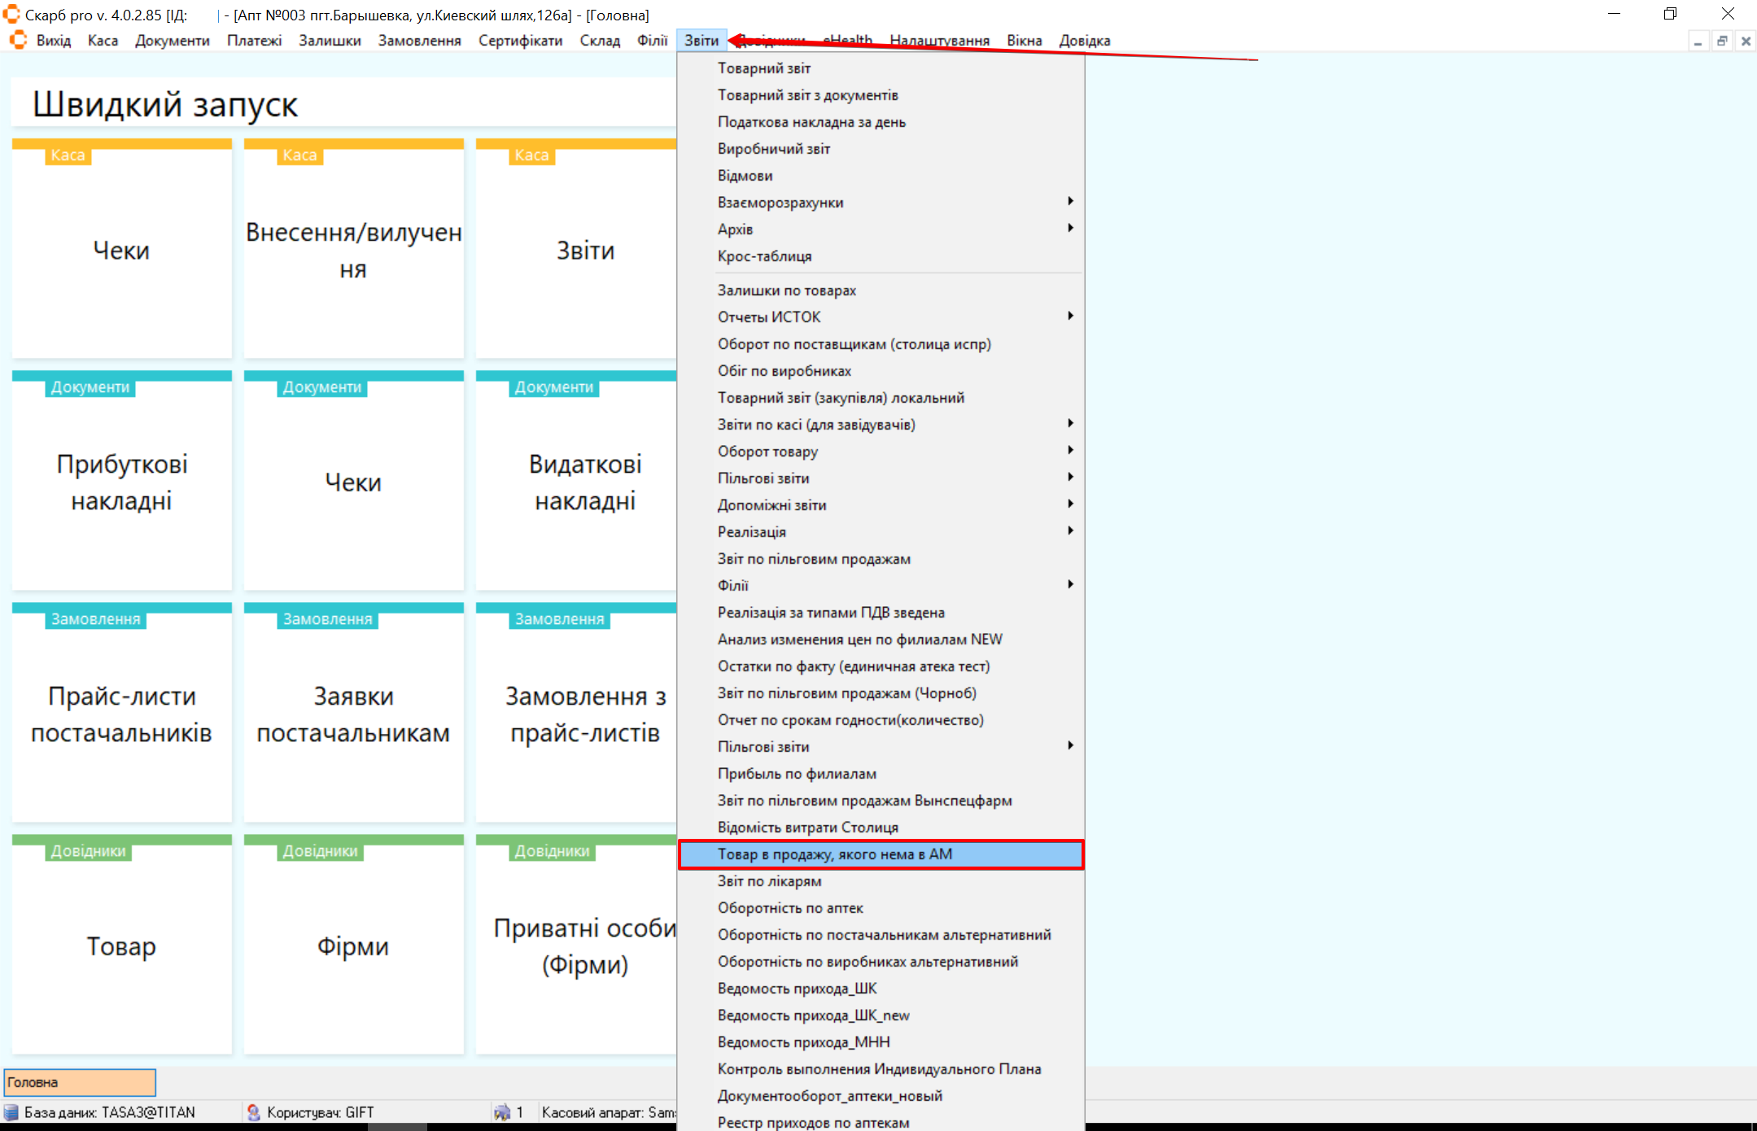Choose Товарний звіт from the menu
The width and height of the screenshot is (1757, 1131).
coord(763,68)
